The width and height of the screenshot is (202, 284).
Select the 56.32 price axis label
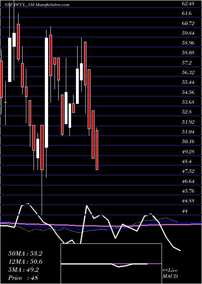[188, 73]
